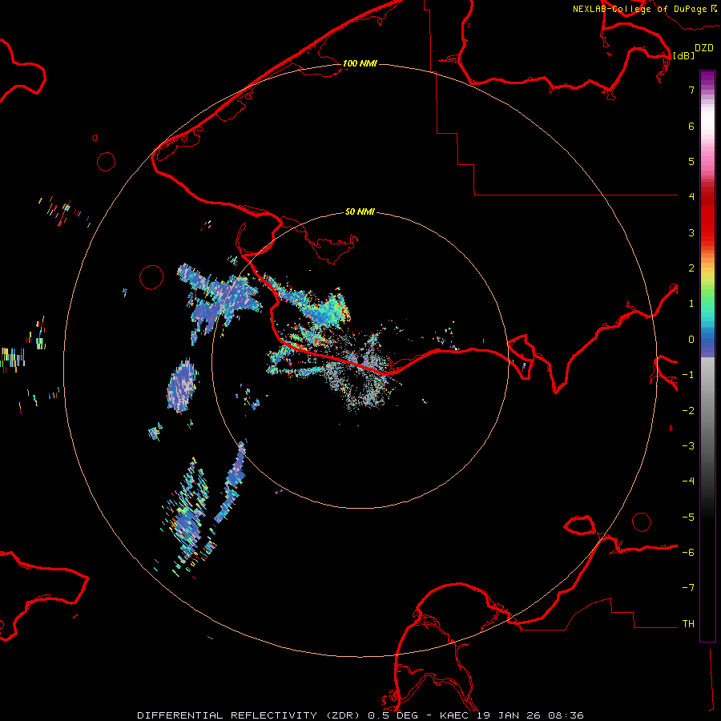Click the 19 JAN 26 date text
Viewport: 721px width, 721px height.
pos(508,715)
